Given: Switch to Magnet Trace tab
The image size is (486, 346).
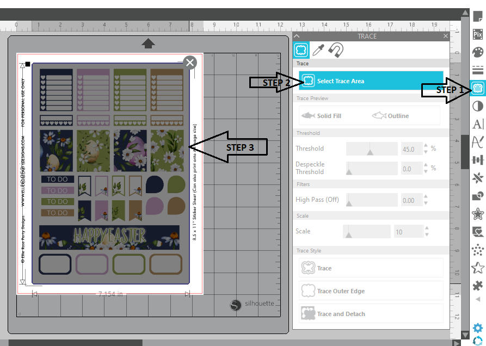Looking at the screenshot, I should pos(336,50).
